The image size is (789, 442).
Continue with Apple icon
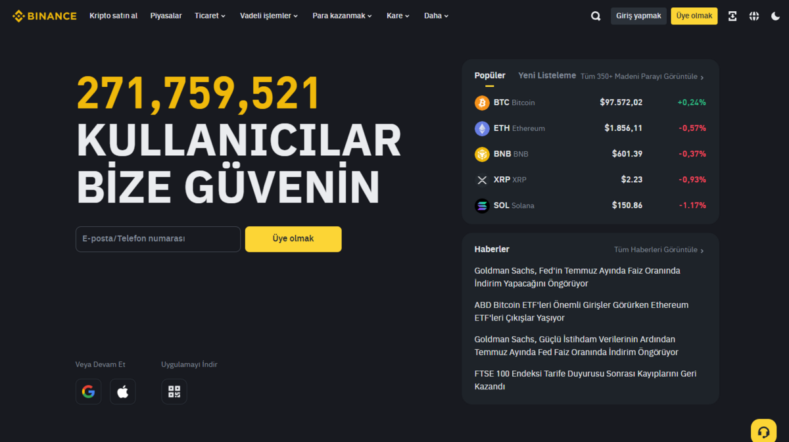coord(122,391)
